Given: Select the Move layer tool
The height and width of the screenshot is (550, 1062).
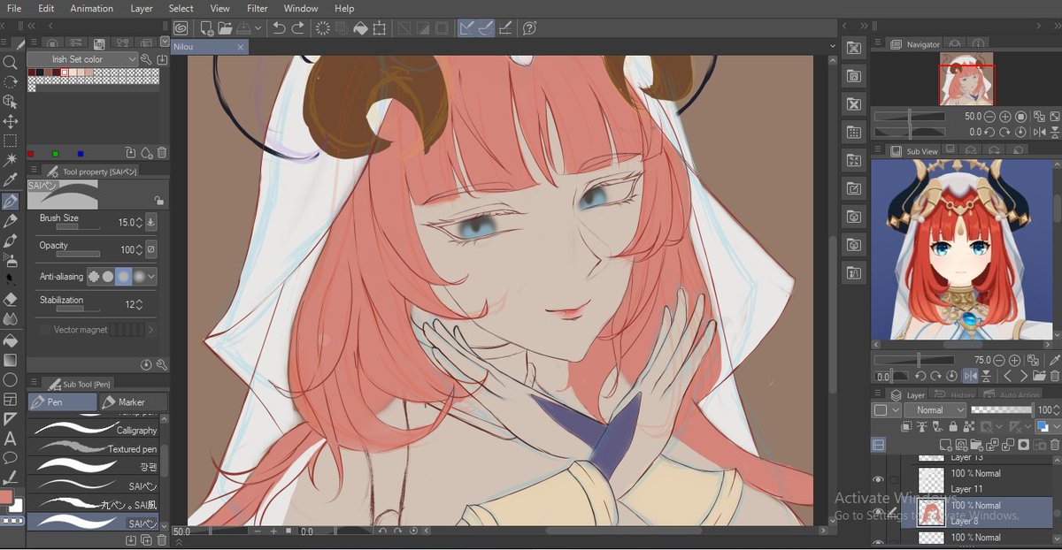Looking at the screenshot, I should (x=11, y=121).
